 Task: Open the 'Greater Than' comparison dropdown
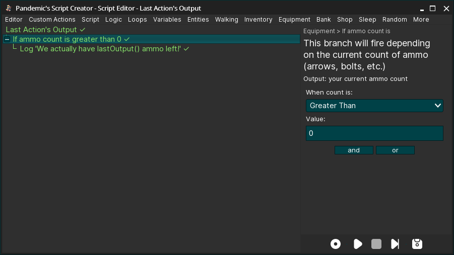pos(374,106)
